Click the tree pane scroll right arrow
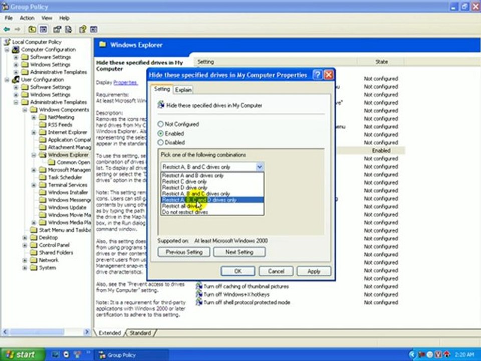 pyautogui.click(x=87, y=332)
